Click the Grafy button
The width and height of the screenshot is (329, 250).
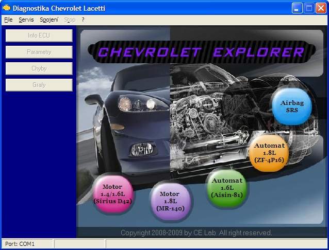39,85
